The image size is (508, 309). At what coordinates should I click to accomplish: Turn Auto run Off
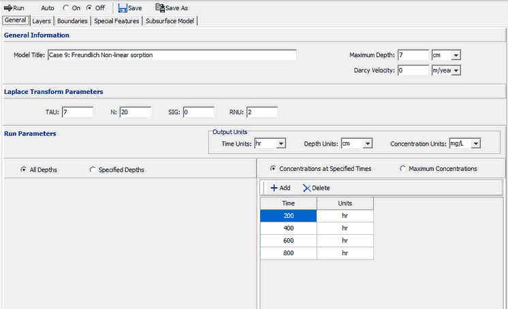[89, 7]
